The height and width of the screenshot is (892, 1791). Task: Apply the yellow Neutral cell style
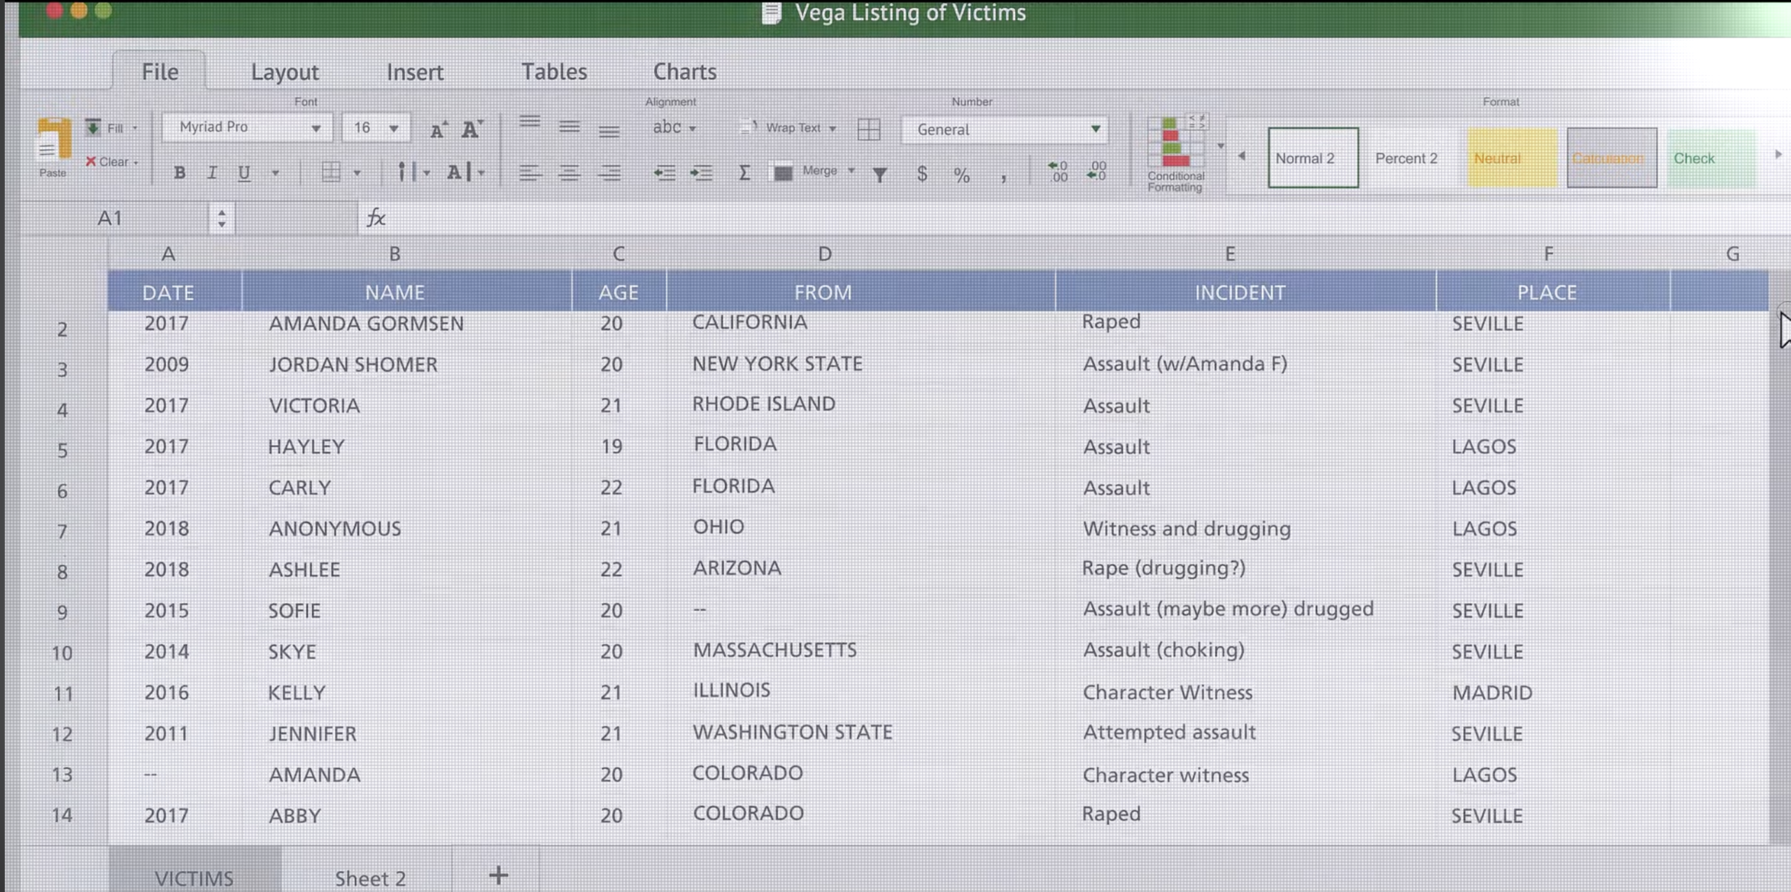click(x=1511, y=158)
